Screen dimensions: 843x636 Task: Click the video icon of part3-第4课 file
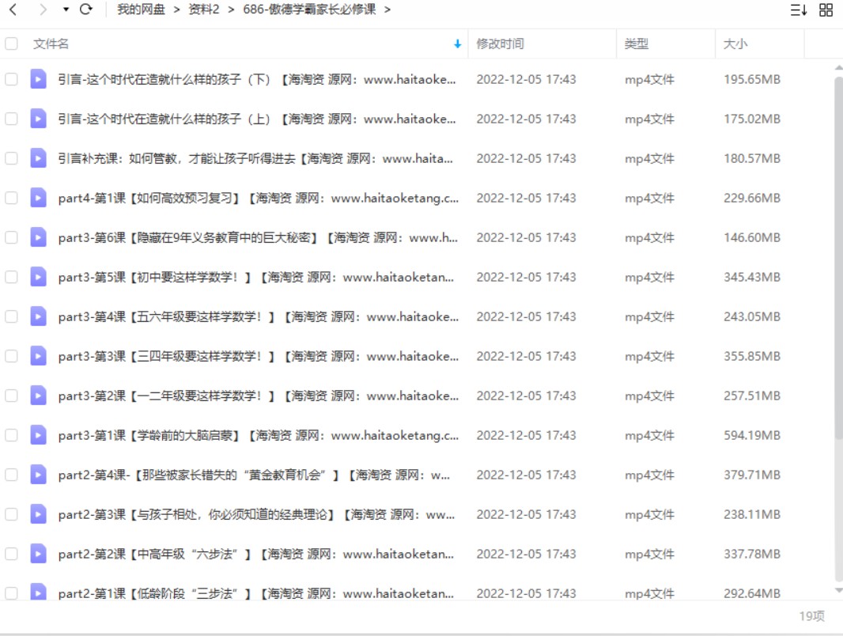coord(38,316)
